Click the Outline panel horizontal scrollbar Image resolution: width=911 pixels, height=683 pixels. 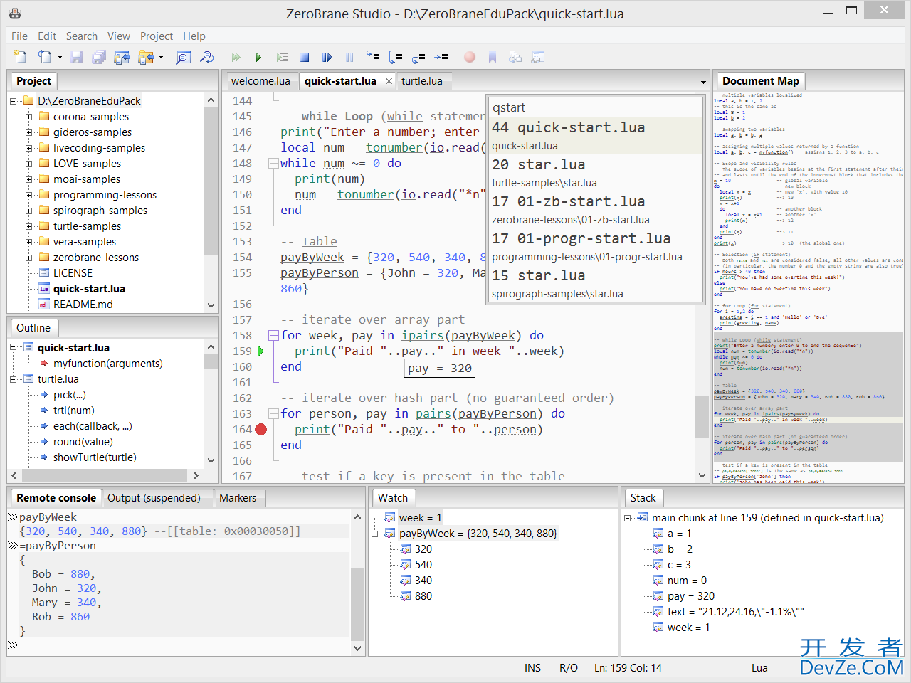point(105,475)
